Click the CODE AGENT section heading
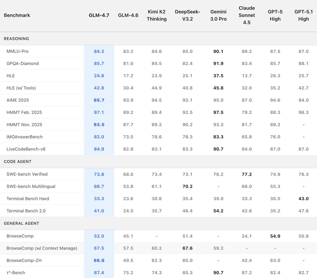This screenshot has width=317, height=278. pyautogui.click(x=18, y=162)
